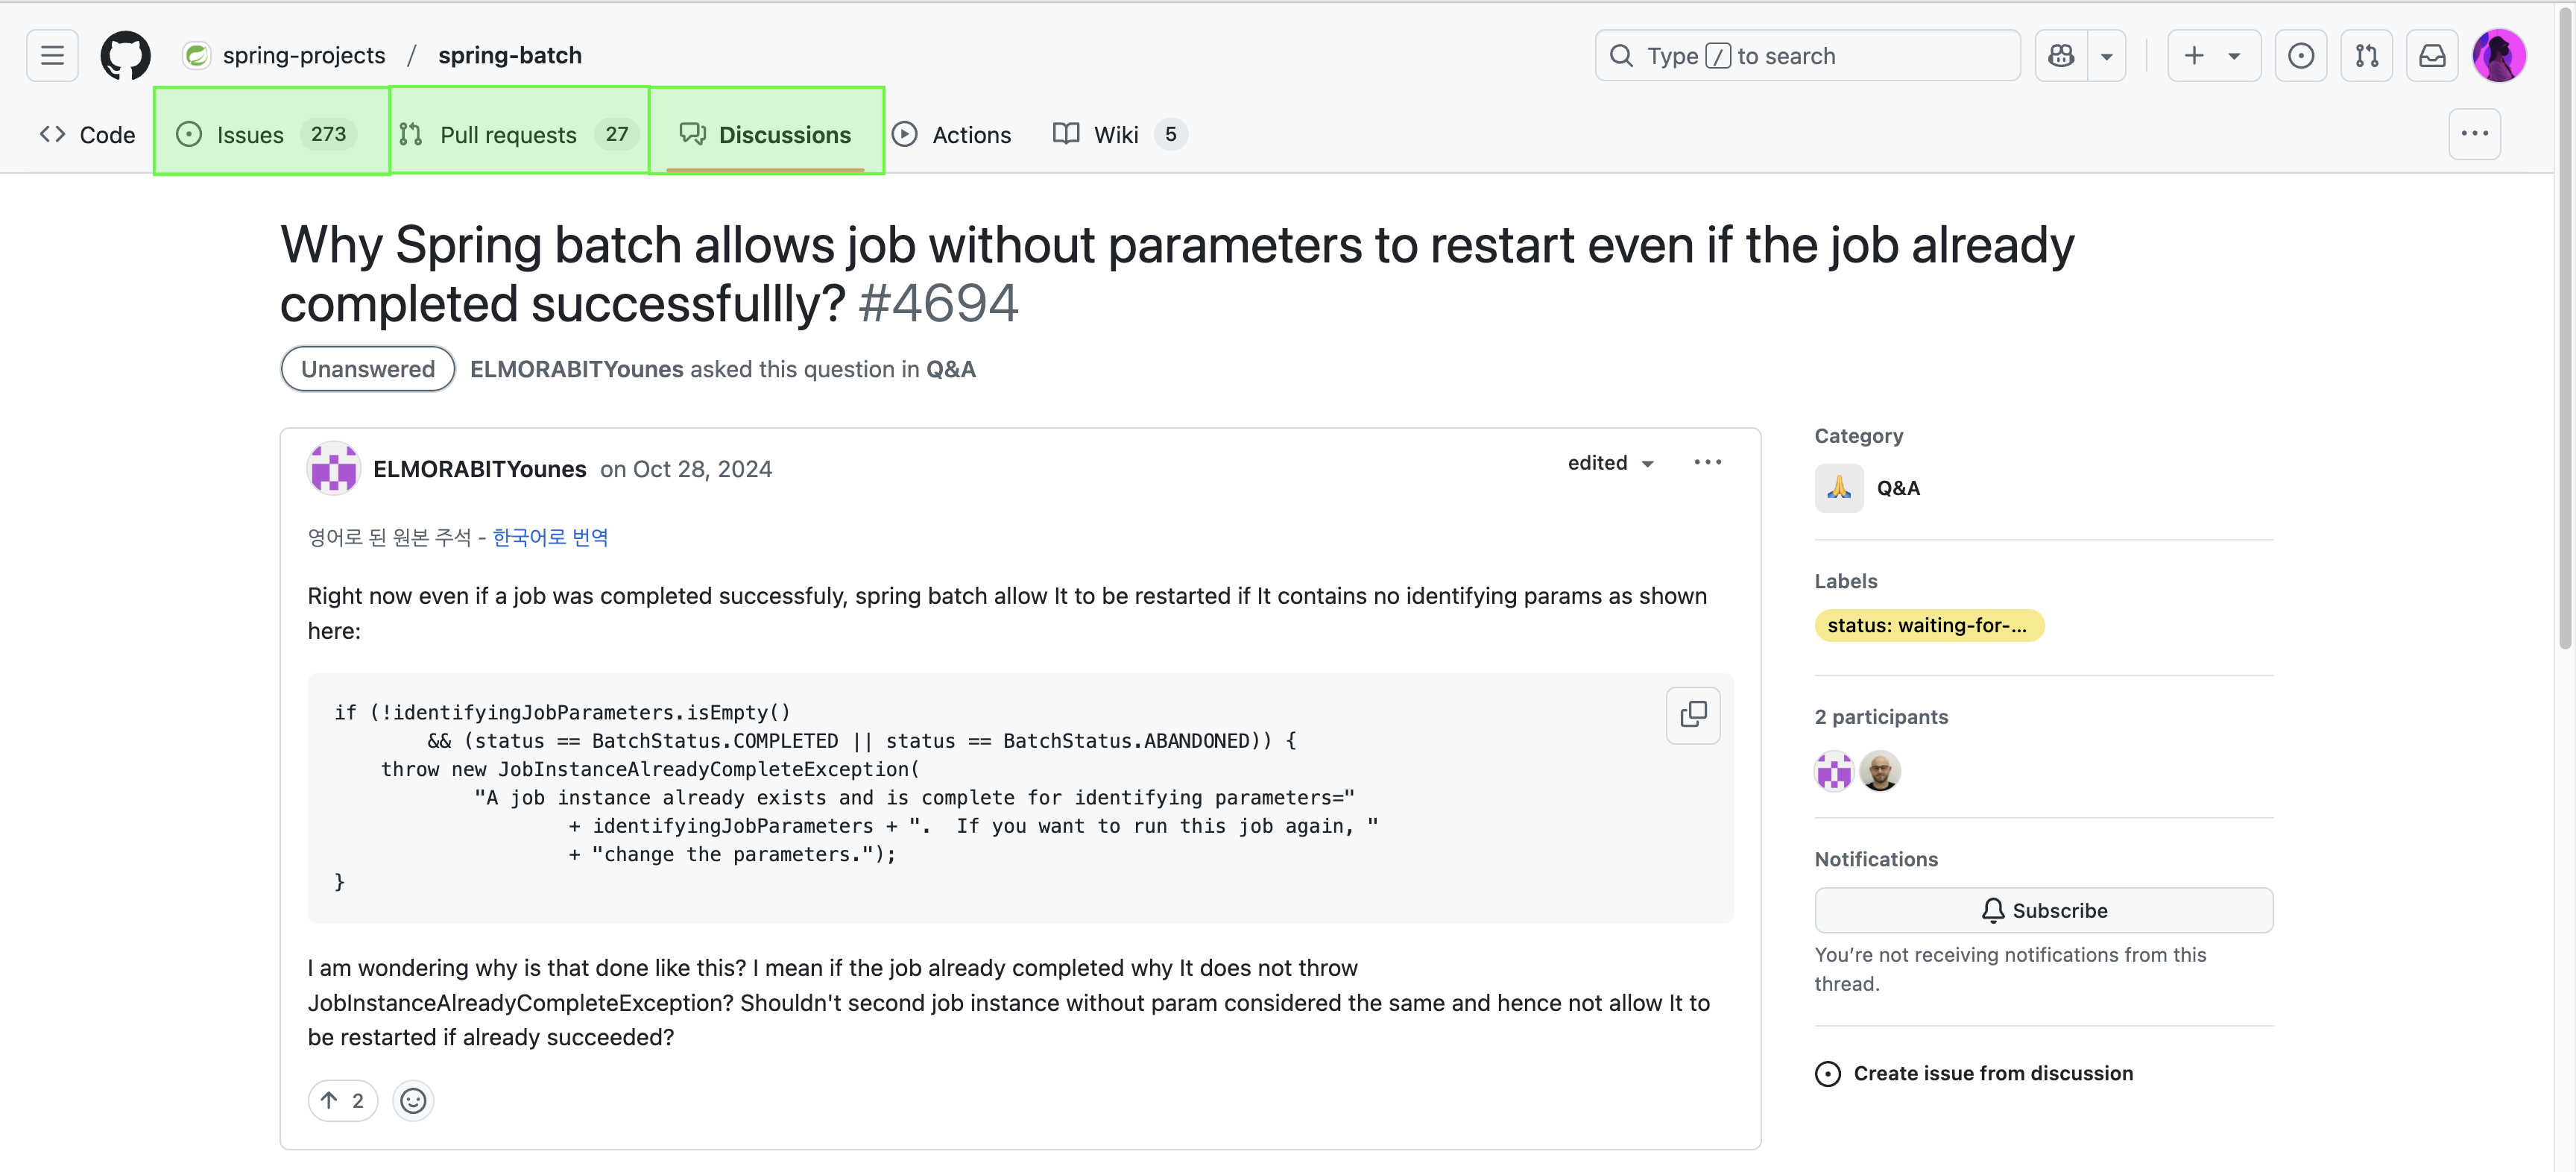
Task: Open ELMORABITYounes profile from the post
Action: click(x=480, y=469)
